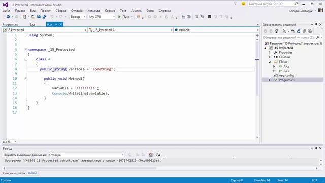Expand A.cs node in Solution Explorer
Viewport: 325px width, 183px height.
(274, 67)
